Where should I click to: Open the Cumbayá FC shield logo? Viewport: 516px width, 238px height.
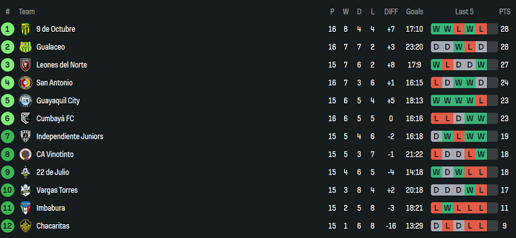coord(25,119)
